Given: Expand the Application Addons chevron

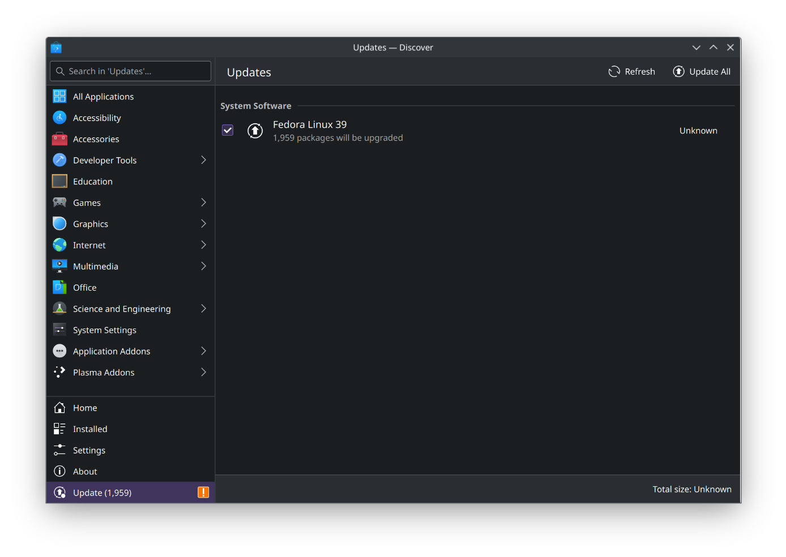Looking at the screenshot, I should [203, 351].
